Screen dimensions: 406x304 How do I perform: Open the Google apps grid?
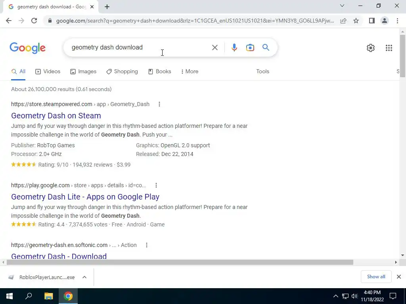point(389,48)
